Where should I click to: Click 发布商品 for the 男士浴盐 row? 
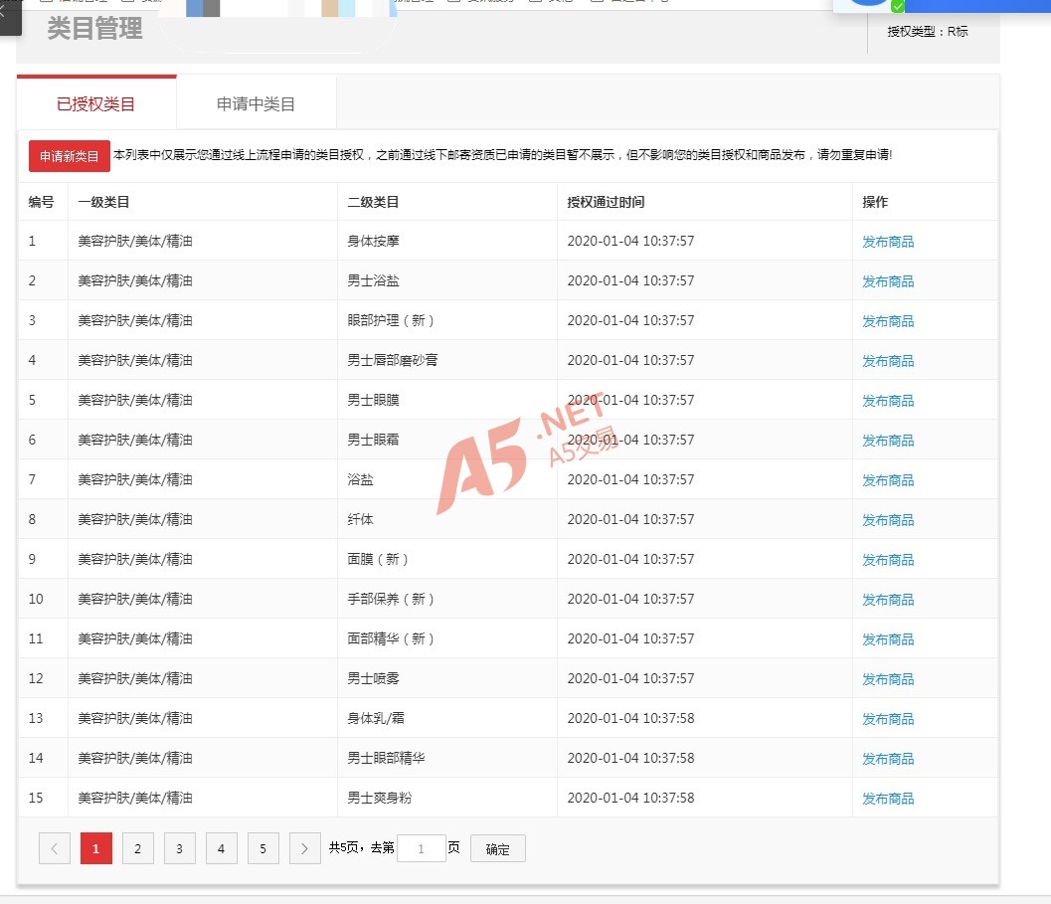pyautogui.click(x=887, y=281)
